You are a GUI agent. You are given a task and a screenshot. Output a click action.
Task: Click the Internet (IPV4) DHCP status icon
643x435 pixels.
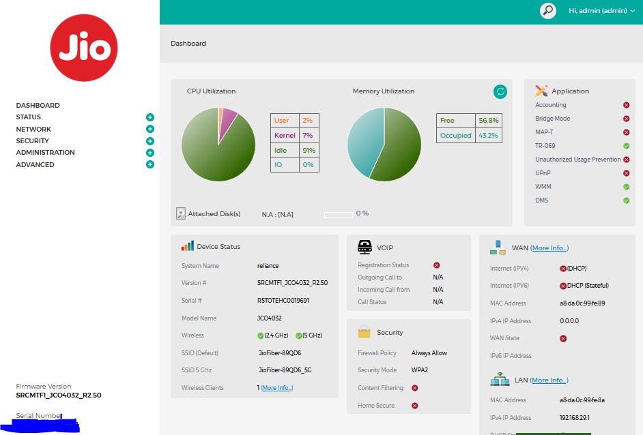tap(563, 269)
